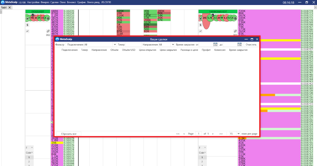The width and height of the screenshot is (317, 166).
Task: Sort by Разница в цене column header
Action: click(x=189, y=50)
